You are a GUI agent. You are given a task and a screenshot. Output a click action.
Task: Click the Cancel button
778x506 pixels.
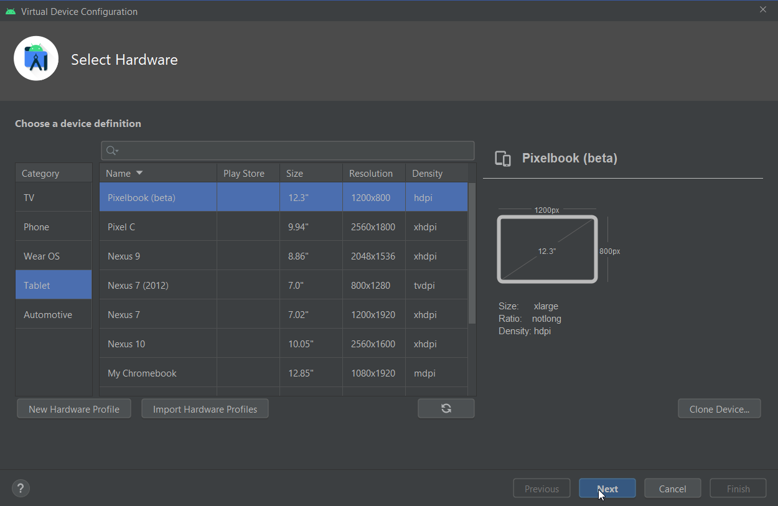673,489
